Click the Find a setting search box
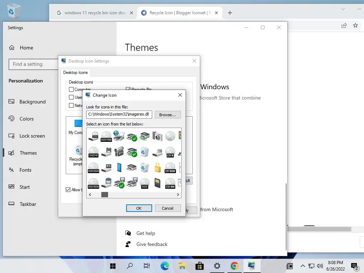The height and width of the screenshot is (273, 364). tap(33, 64)
